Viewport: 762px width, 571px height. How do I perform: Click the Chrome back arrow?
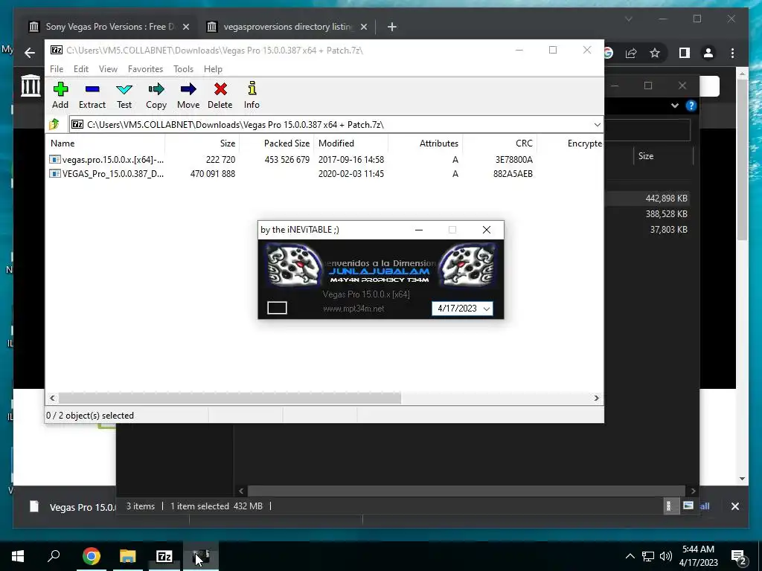[30, 53]
